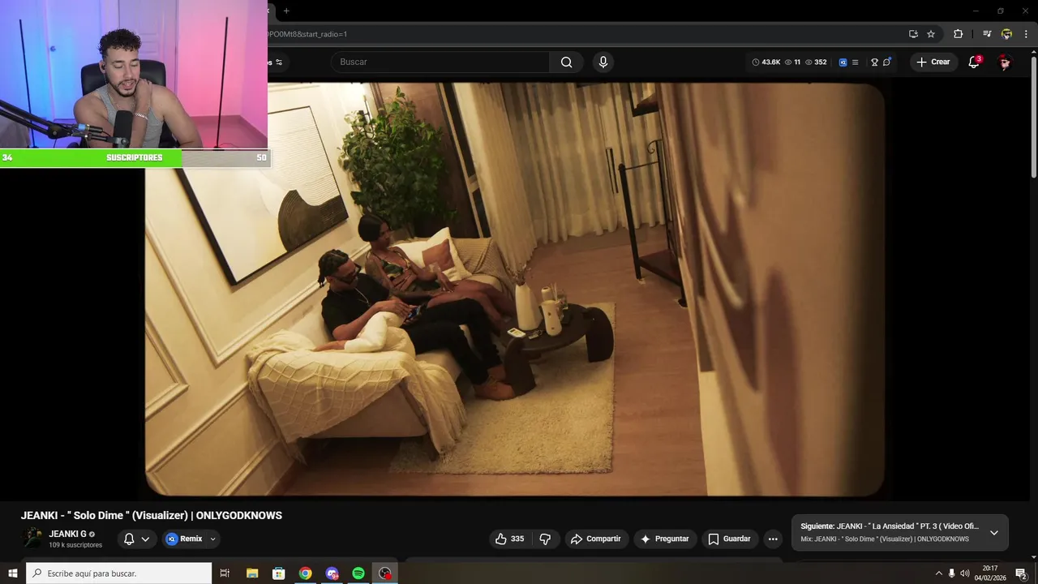Click the video title JEANKI Solo Dime
This screenshot has height=584, width=1038.
pos(152,515)
